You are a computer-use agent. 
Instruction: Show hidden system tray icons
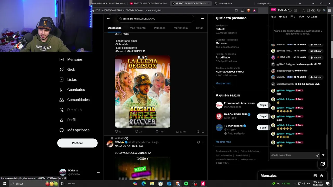295,184
